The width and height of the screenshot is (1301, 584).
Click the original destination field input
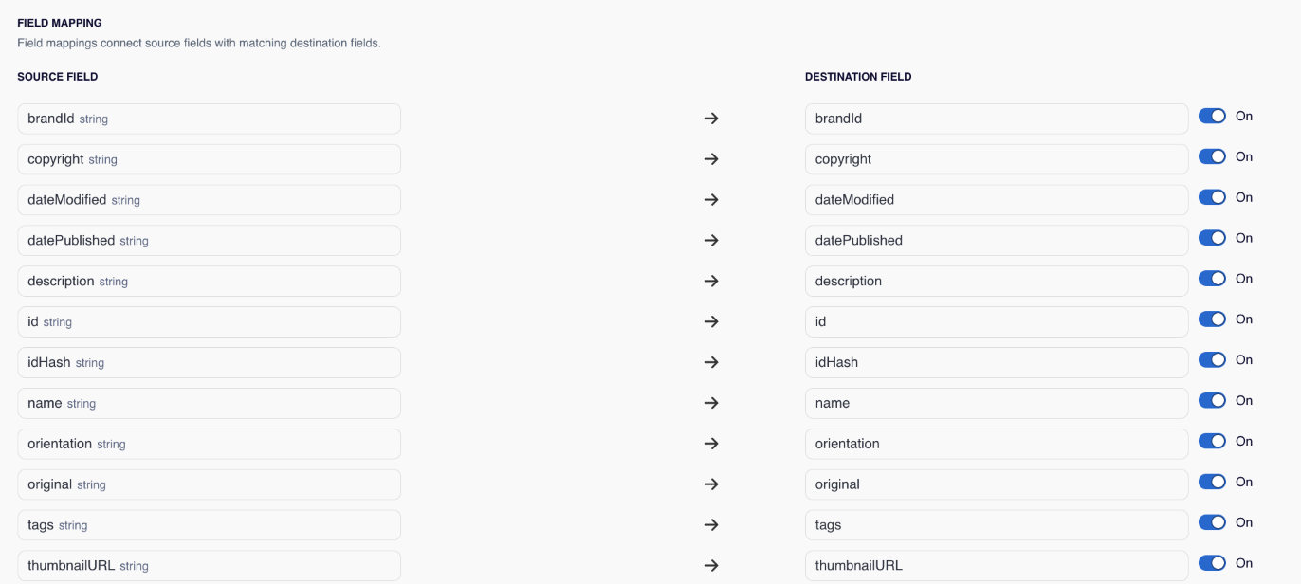point(997,484)
